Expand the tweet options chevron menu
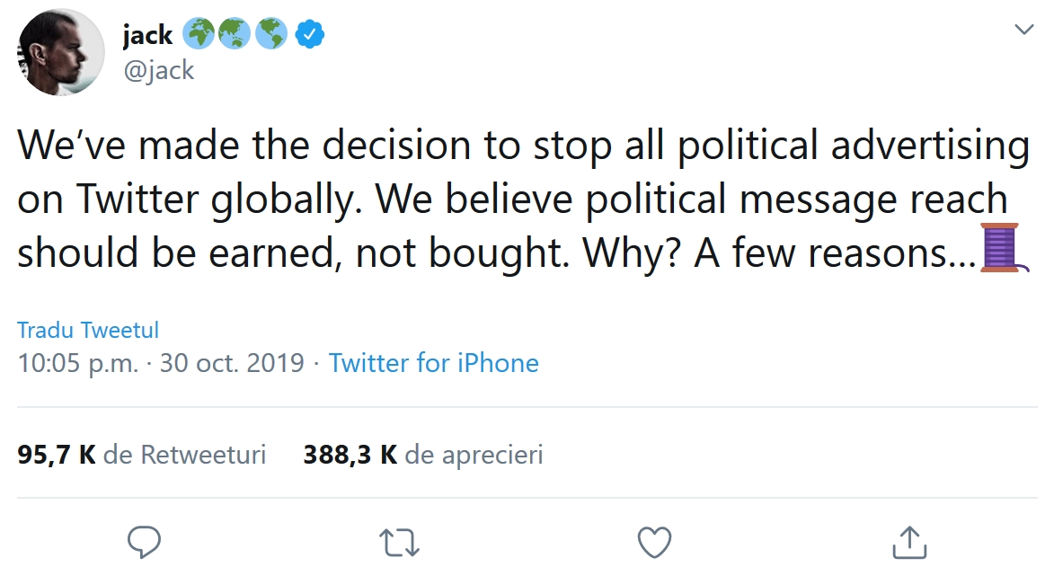 1023,31
